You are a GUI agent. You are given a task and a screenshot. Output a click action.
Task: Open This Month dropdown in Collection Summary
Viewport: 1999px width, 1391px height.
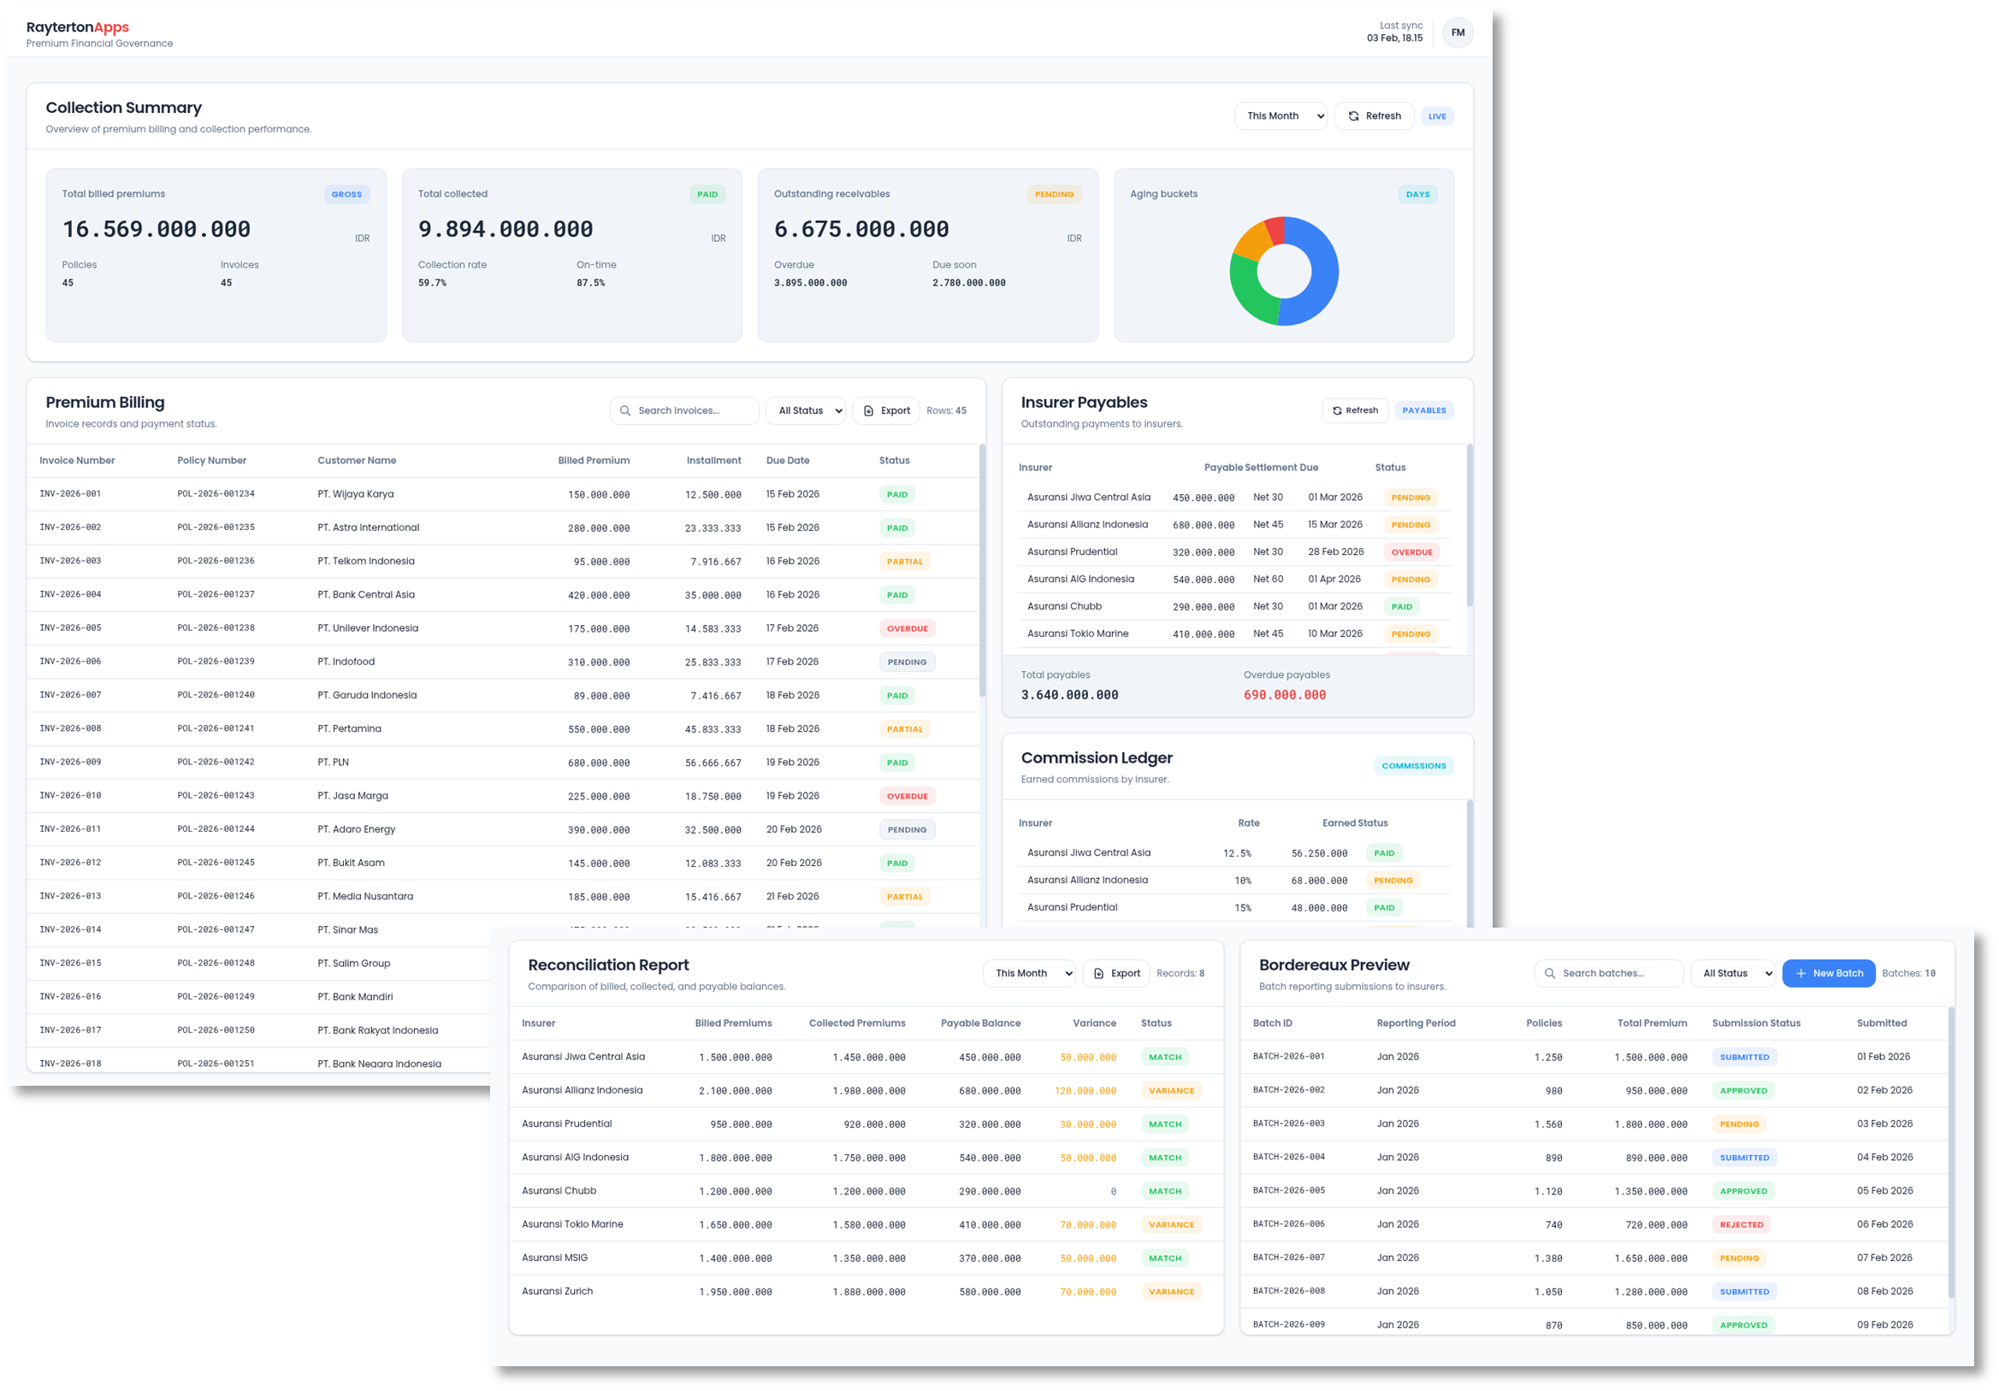[1280, 115]
